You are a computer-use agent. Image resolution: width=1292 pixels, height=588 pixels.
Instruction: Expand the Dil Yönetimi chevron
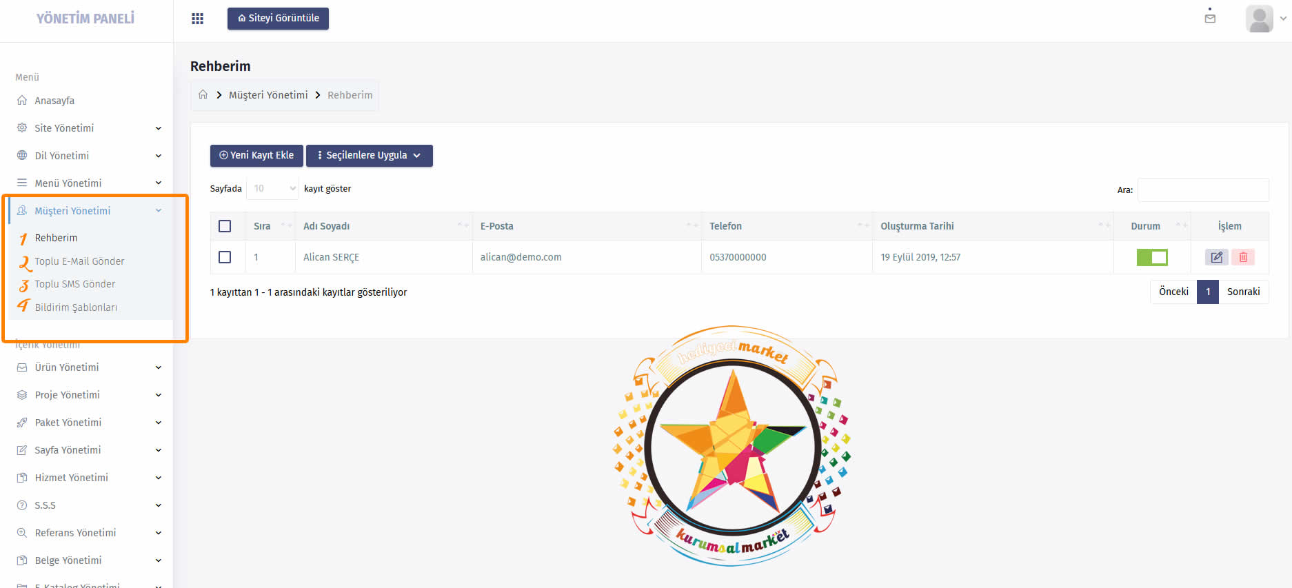(159, 156)
